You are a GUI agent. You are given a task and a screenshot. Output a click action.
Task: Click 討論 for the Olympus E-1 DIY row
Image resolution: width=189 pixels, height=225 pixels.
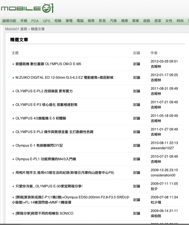136,145
